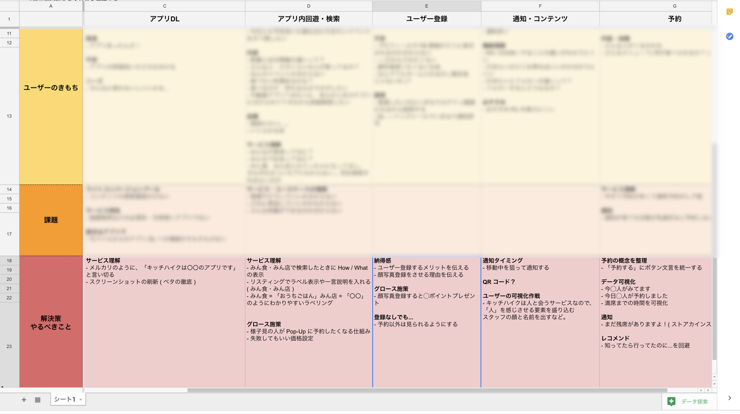Select row 16 header
This screenshot has width=740, height=414.
click(10, 208)
